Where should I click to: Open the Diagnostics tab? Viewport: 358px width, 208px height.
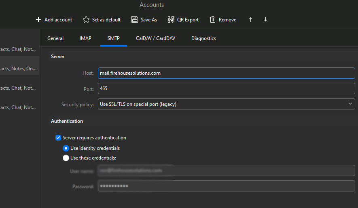[x=203, y=38]
